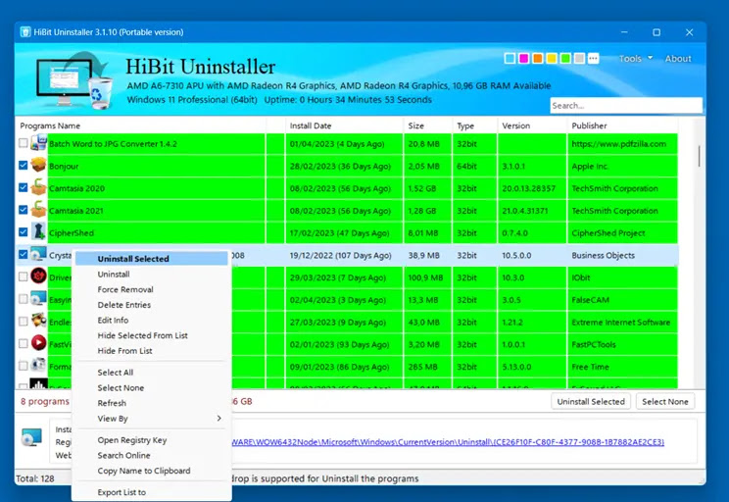
Task: Sort by Programs Name column header
Action: tap(142, 125)
